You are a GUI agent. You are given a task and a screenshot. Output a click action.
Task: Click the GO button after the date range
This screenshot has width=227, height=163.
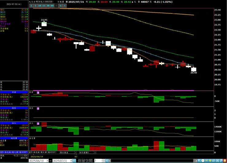74,161
